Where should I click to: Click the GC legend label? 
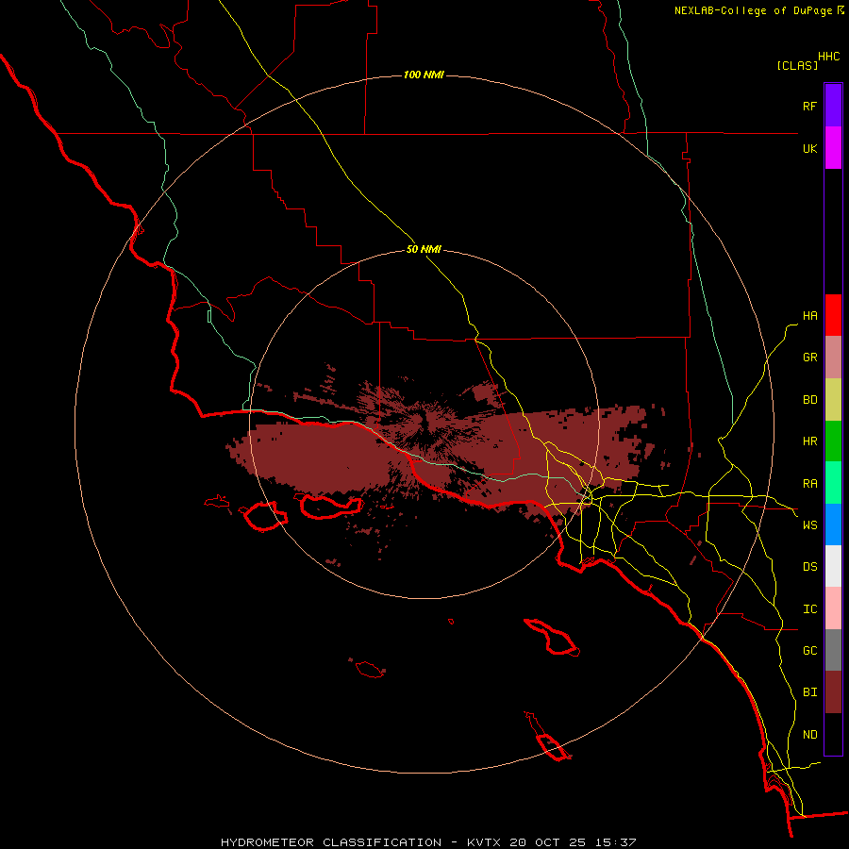pos(809,651)
